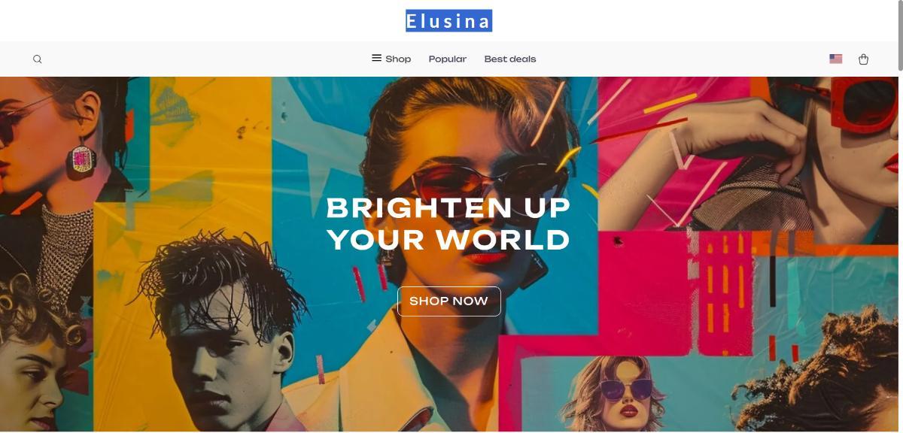The height and width of the screenshot is (433, 903).
Task: Select the US flag region icon
Action: (x=835, y=59)
